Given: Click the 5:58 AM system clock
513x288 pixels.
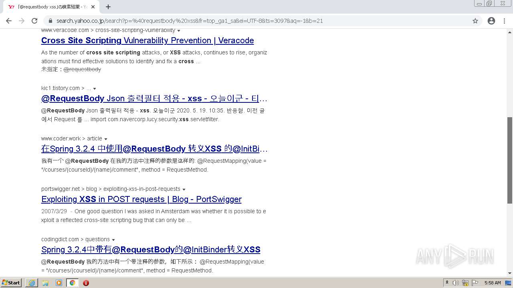Looking at the screenshot, I should [x=493, y=283].
